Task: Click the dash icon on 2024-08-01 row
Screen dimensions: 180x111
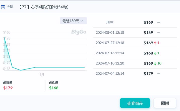Action: click(x=158, y=33)
